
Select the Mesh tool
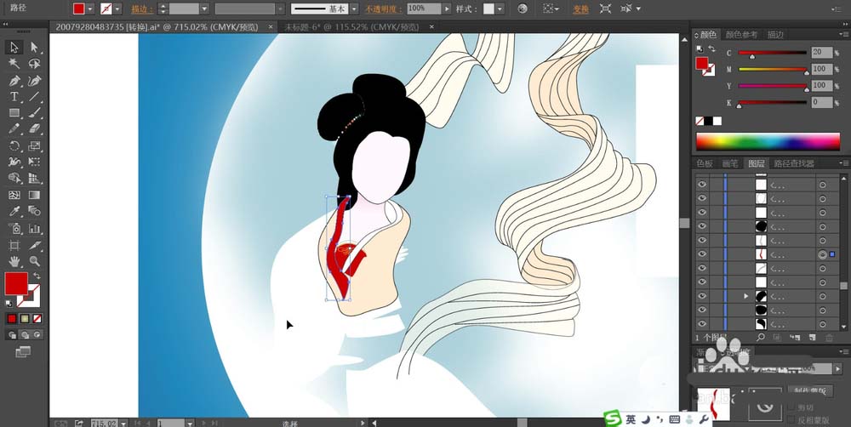[x=14, y=195]
